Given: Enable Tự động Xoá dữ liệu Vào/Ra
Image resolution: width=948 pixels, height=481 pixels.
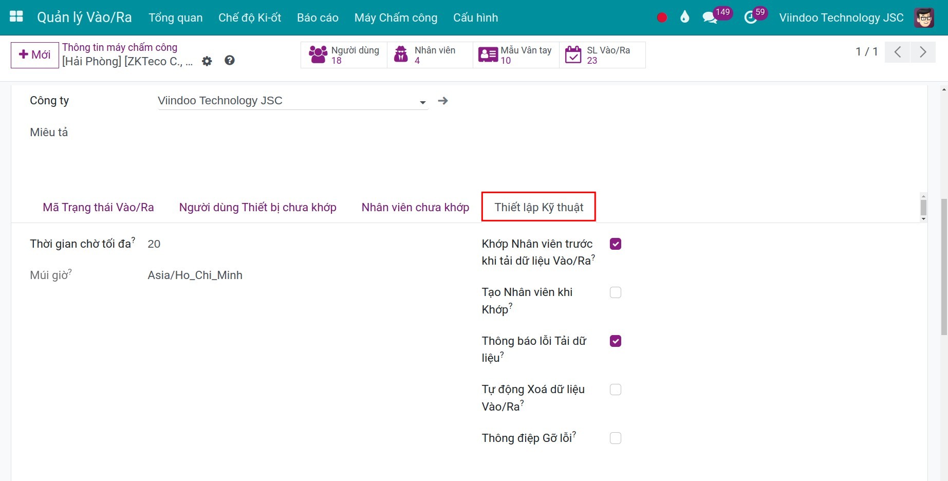Looking at the screenshot, I should pyautogui.click(x=616, y=390).
